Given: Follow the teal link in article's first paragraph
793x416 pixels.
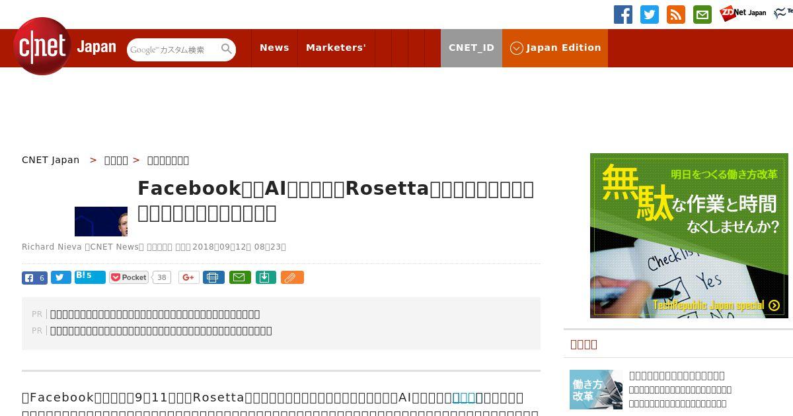Looking at the screenshot, I should tap(464, 398).
